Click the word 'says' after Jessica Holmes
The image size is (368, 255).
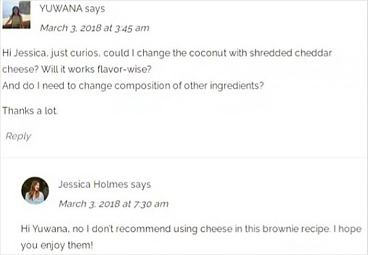click(141, 185)
